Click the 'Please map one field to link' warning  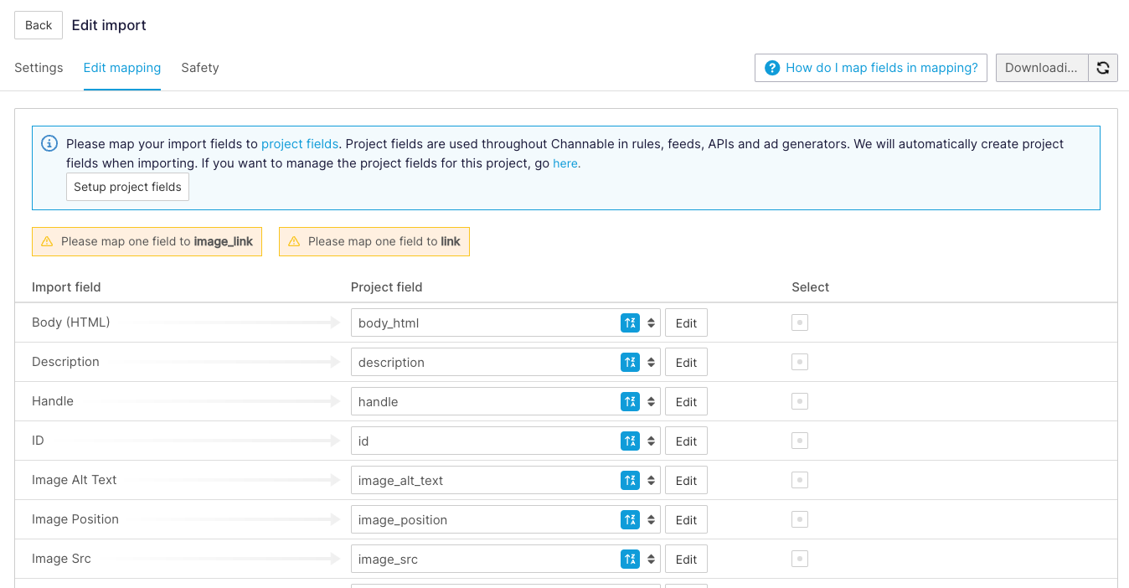pos(374,241)
